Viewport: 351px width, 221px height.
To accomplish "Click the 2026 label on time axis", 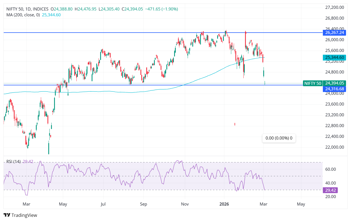I will pos(224,204).
